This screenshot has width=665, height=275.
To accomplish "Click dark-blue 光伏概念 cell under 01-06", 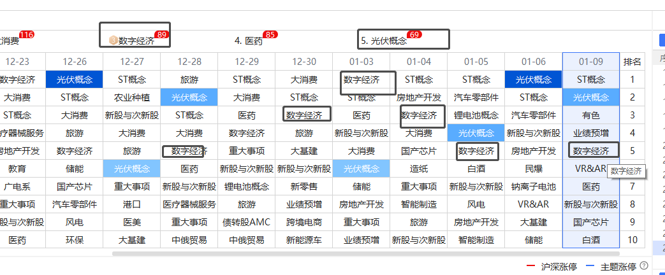I will (x=534, y=80).
